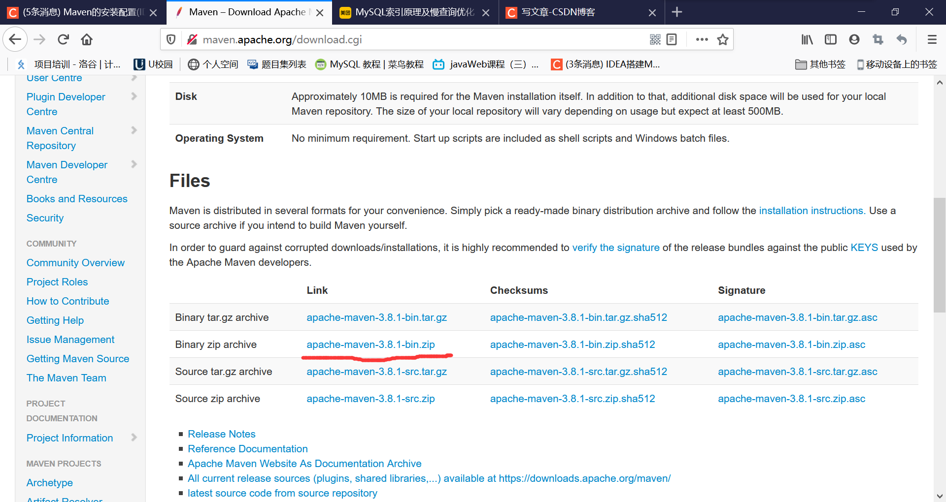This screenshot has height=502, width=946.
Task: Expand the Plugin Developer Centre submenu arrow
Action: click(x=134, y=96)
